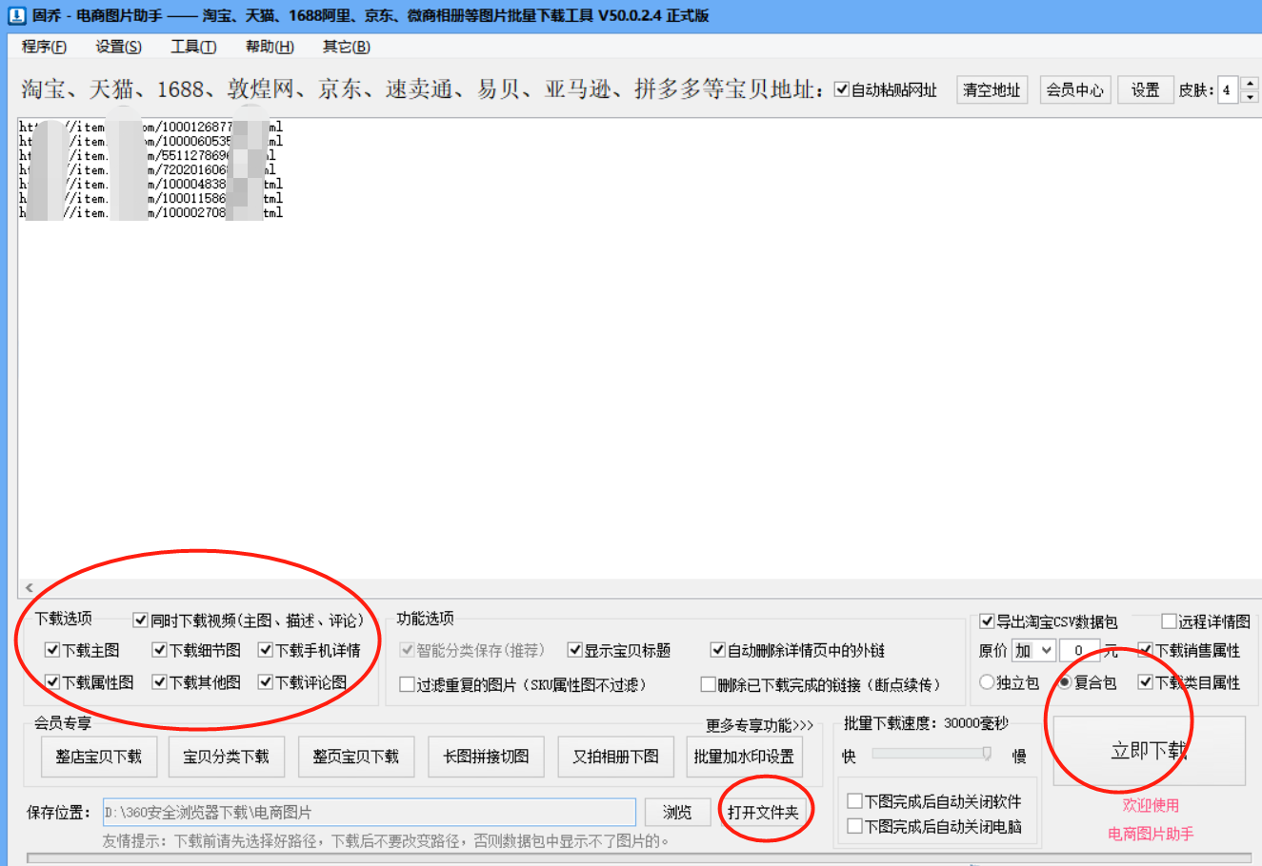This screenshot has height=866, width=1262.
Task: Uncheck 下载细节图
Action: pyautogui.click(x=160, y=651)
